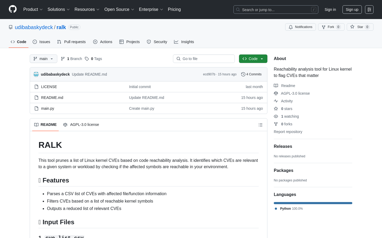The height and width of the screenshot is (238, 382).
Task: Open the 'Initial commit' message link
Action: coord(140,87)
